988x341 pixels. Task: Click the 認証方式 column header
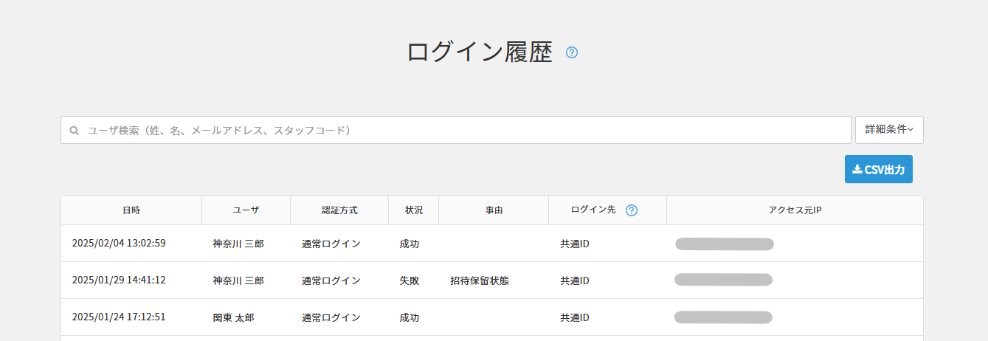pyautogui.click(x=339, y=210)
